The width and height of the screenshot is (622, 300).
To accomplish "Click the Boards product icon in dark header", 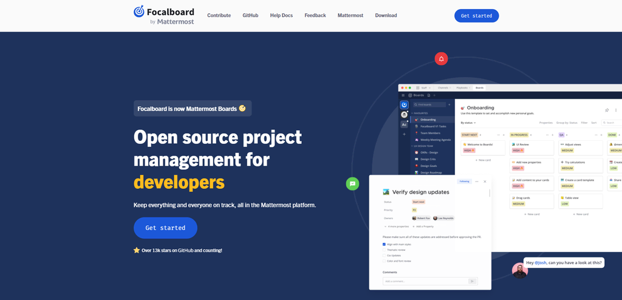I will 410,95.
